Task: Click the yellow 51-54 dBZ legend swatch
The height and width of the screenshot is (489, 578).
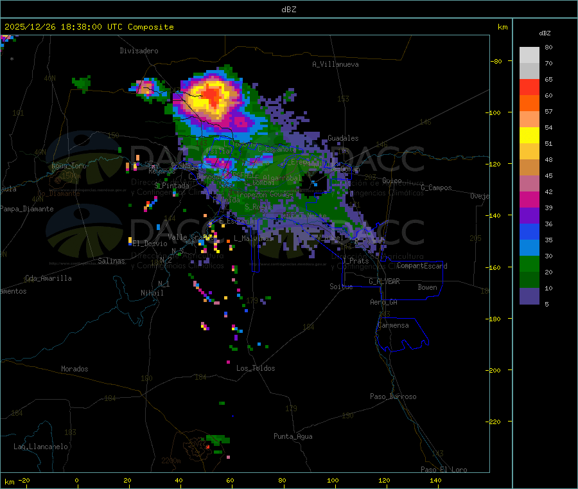Action: (x=529, y=136)
